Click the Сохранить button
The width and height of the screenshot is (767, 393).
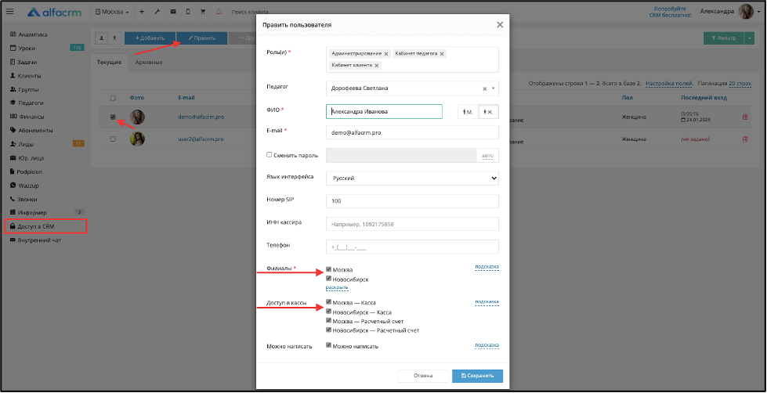click(477, 376)
